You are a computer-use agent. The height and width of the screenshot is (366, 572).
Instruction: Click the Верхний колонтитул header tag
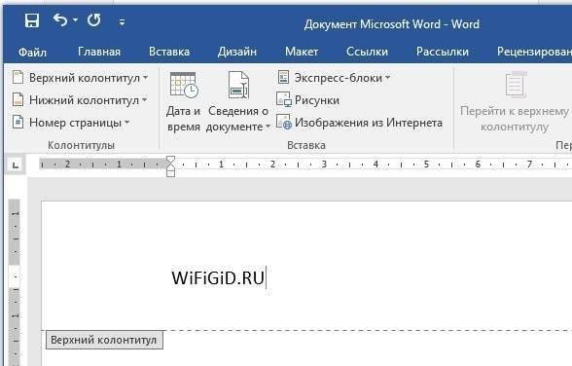[x=104, y=340]
